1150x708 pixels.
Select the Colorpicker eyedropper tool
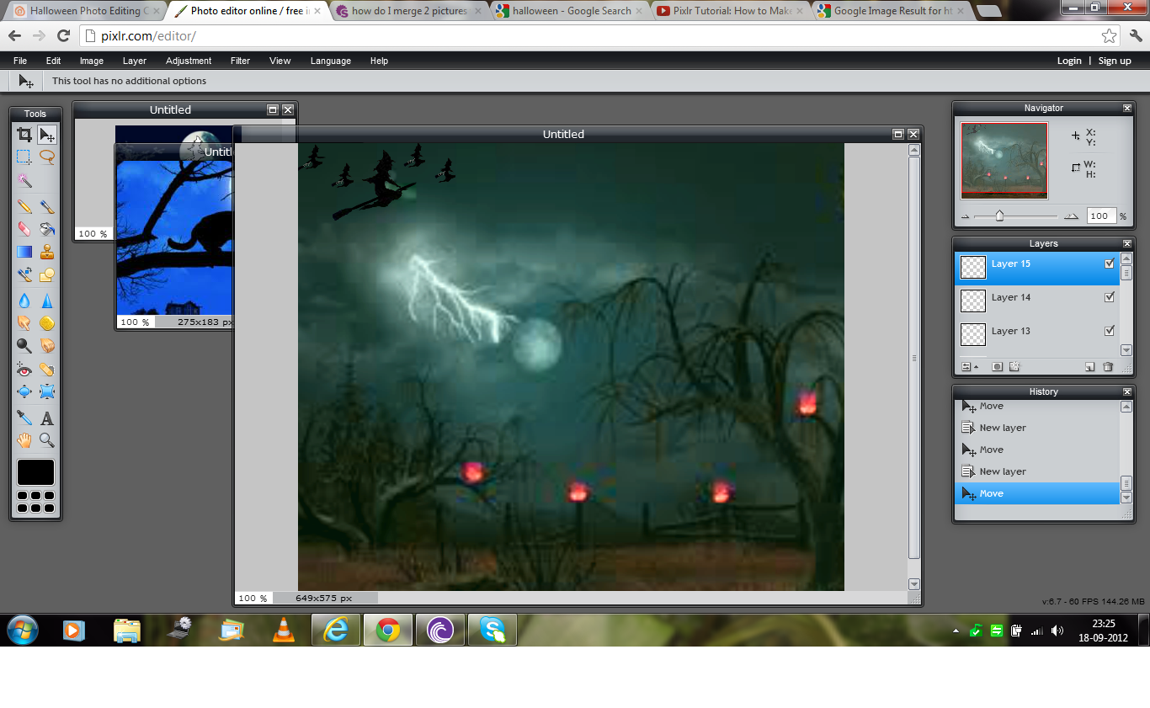click(x=24, y=418)
